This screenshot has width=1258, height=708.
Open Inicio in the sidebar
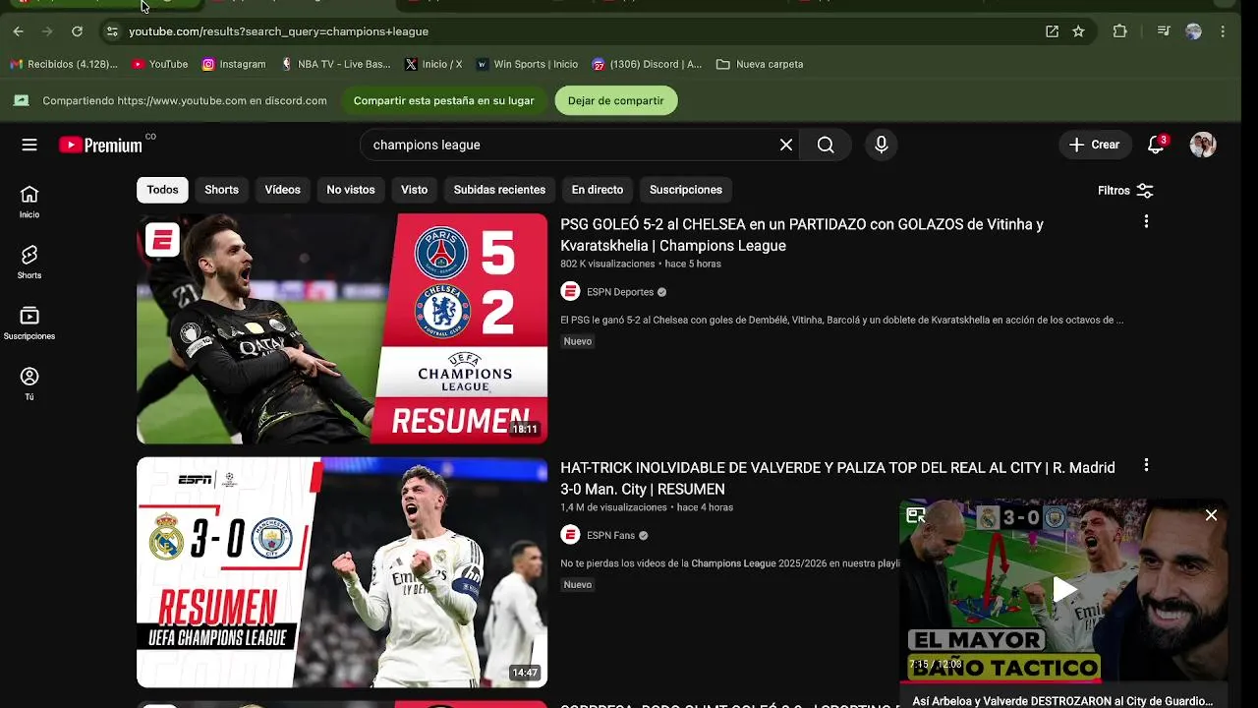click(29, 202)
